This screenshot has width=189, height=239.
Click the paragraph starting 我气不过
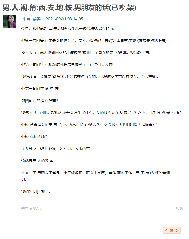coord(101,113)
